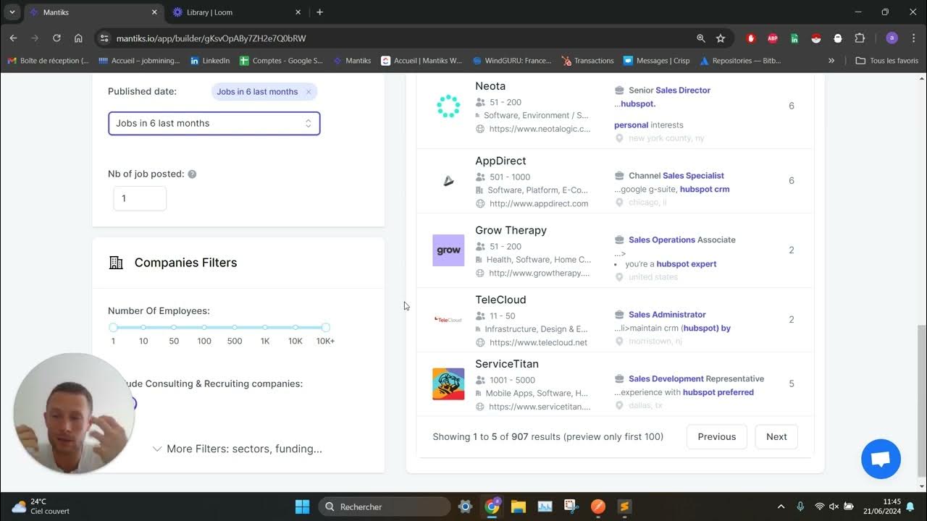Open the ServiceTitan logo
Screen dimensions: 927x521
448,384
